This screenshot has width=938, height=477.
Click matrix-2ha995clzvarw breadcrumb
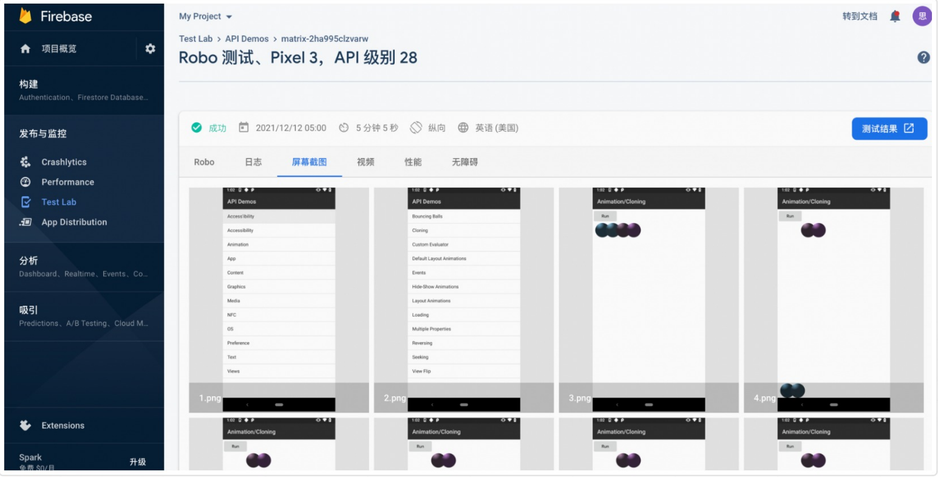pos(324,38)
